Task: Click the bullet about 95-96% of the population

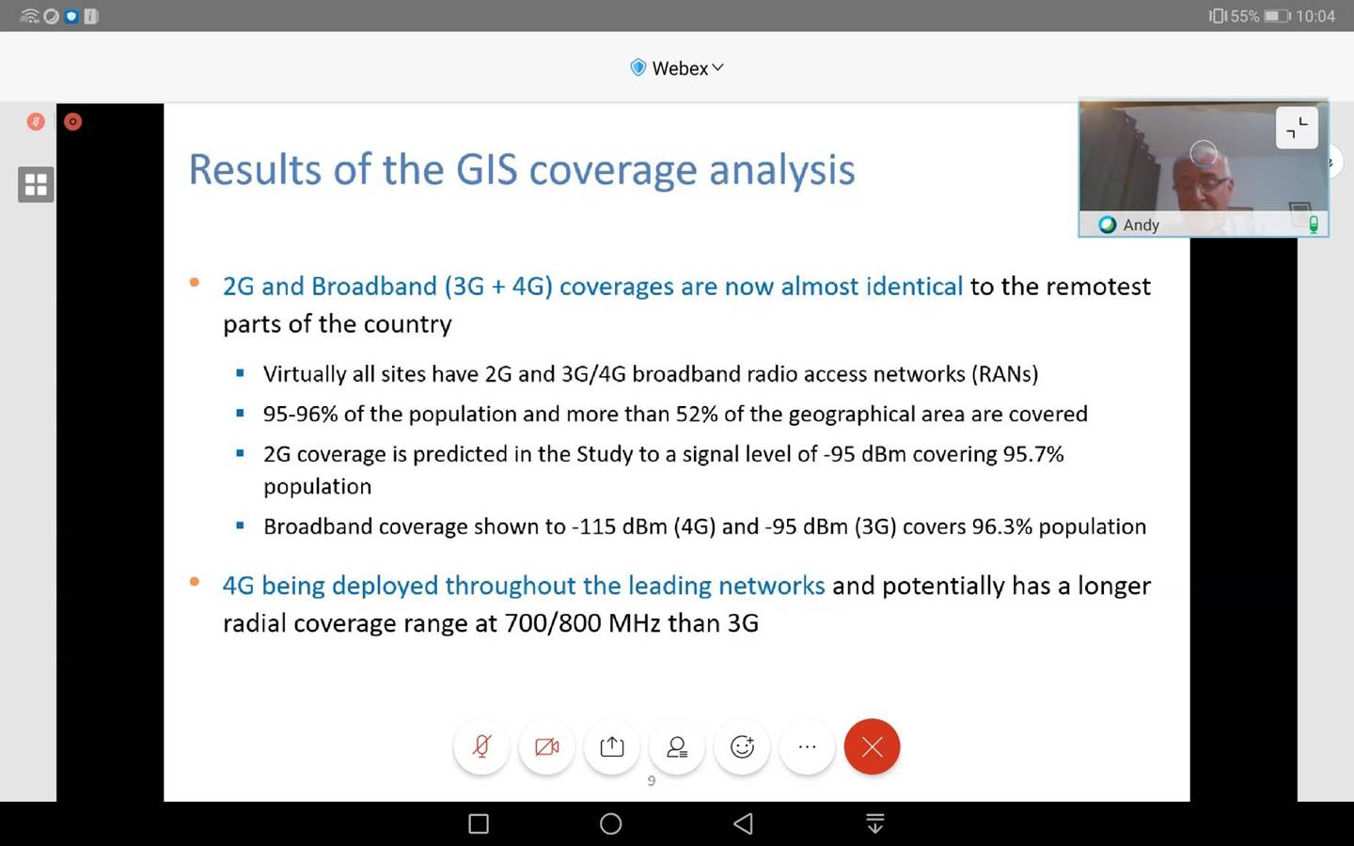Action: [x=675, y=415]
